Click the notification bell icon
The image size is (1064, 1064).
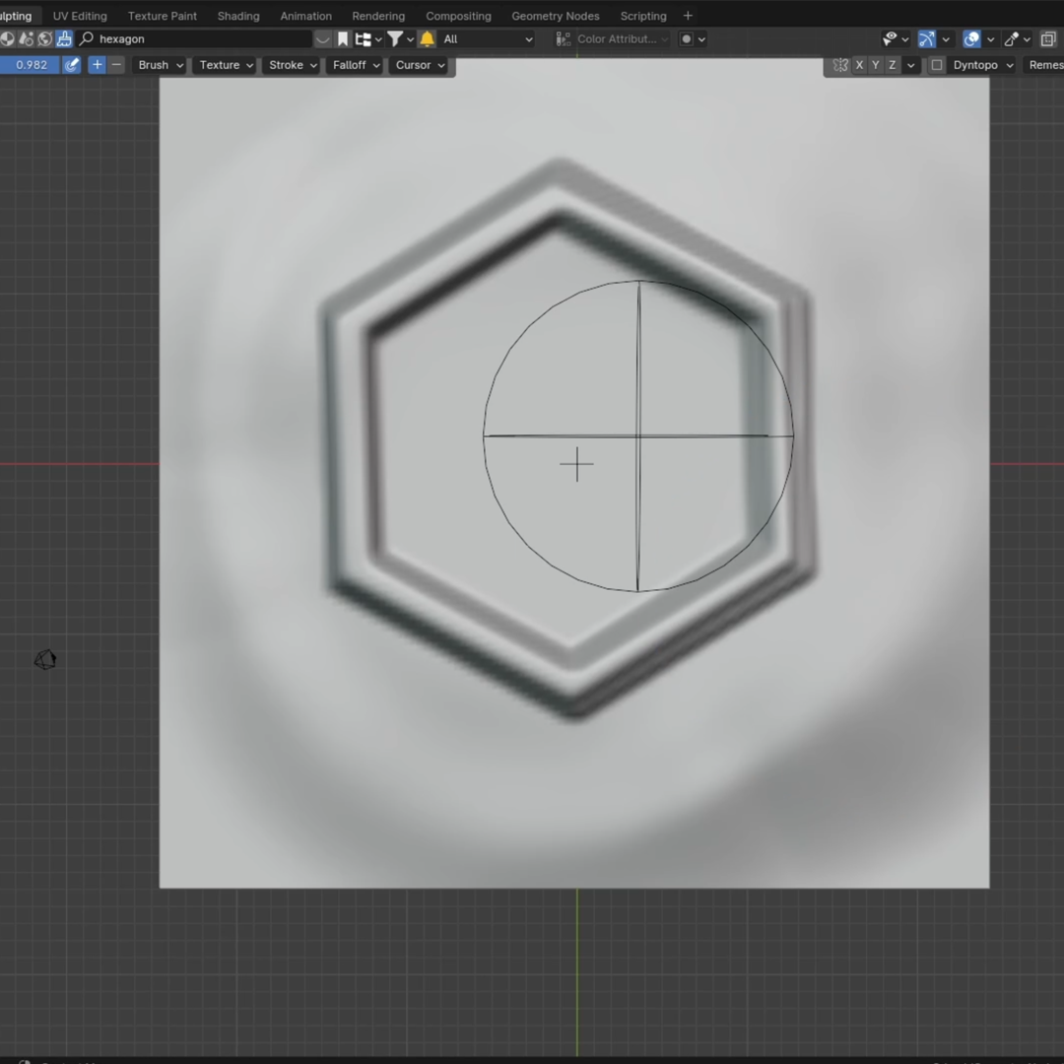coord(426,38)
